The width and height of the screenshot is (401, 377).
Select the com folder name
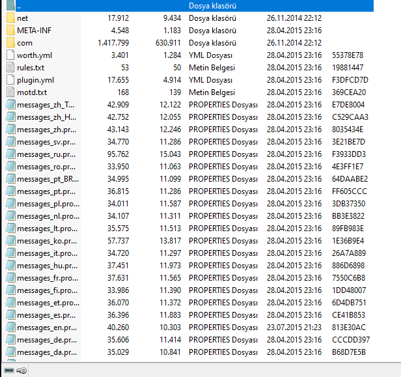[x=25, y=43]
